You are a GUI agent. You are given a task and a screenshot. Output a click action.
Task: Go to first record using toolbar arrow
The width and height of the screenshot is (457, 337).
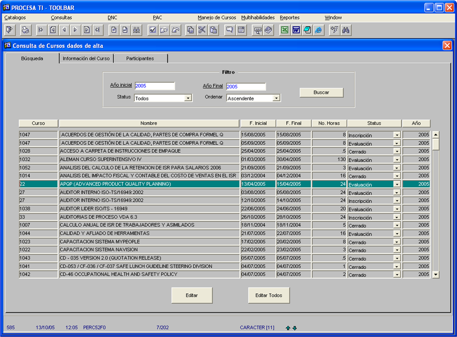[41, 30]
